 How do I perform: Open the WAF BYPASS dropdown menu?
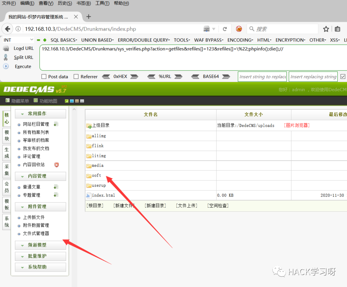[x=209, y=40]
